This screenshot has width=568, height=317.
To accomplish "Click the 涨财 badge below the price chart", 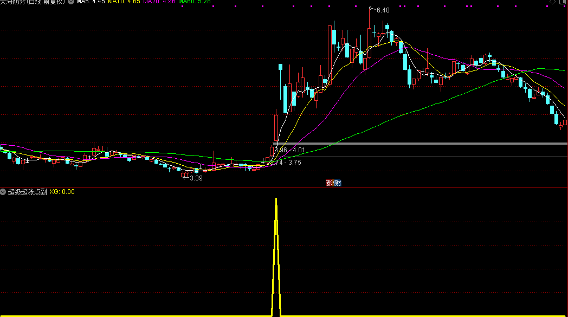I will (333, 183).
